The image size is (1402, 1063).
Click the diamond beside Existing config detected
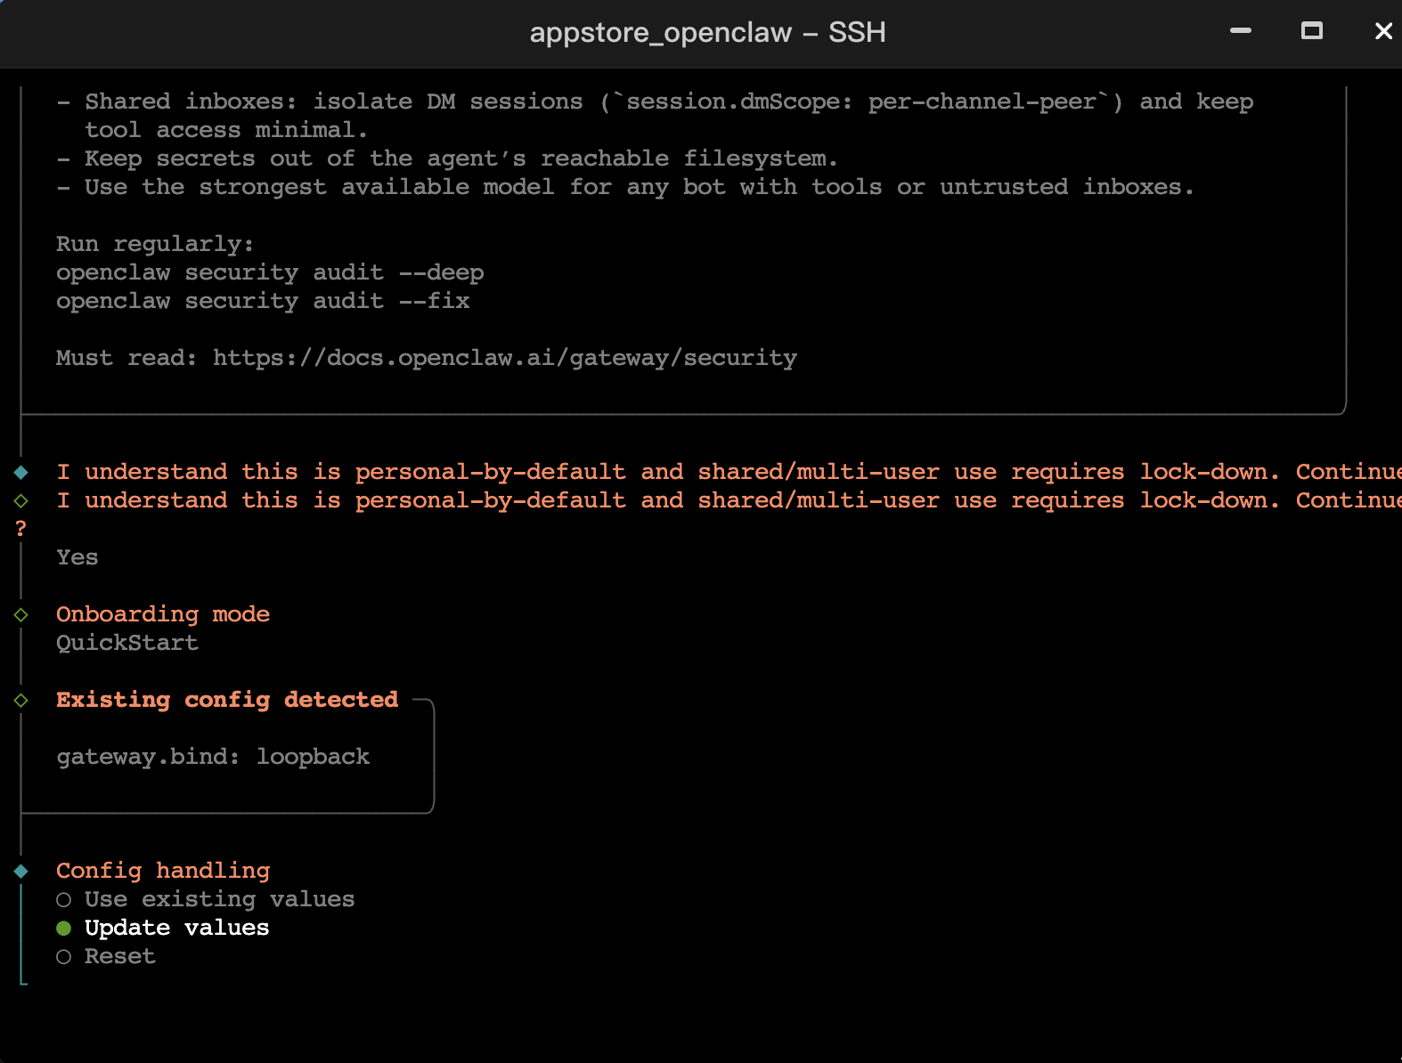(x=21, y=700)
